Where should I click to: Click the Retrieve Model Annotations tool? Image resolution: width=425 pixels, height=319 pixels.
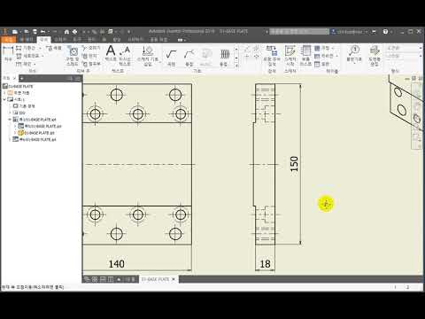(x=272, y=56)
